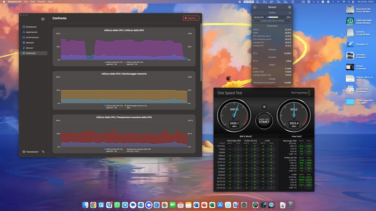Open the Trash in the Dock
Screen dimensions: 376x211
coord(291,205)
